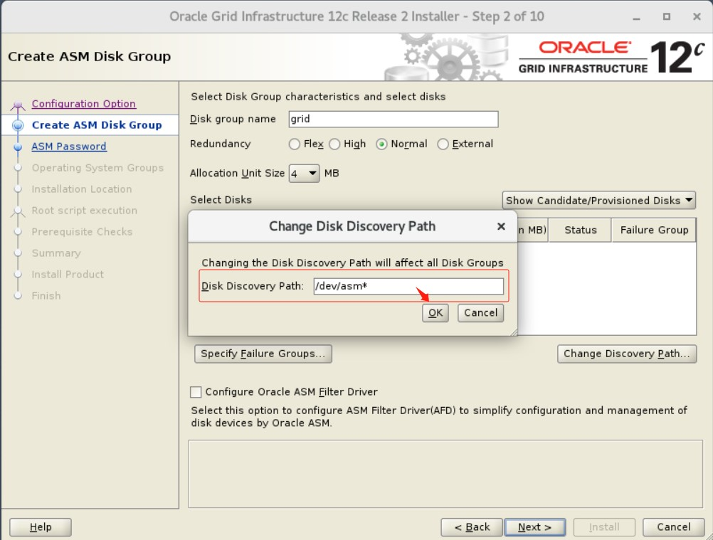Click Next to proceed
The height and width of the screenshot is (540, 713).
coord(535,527)
